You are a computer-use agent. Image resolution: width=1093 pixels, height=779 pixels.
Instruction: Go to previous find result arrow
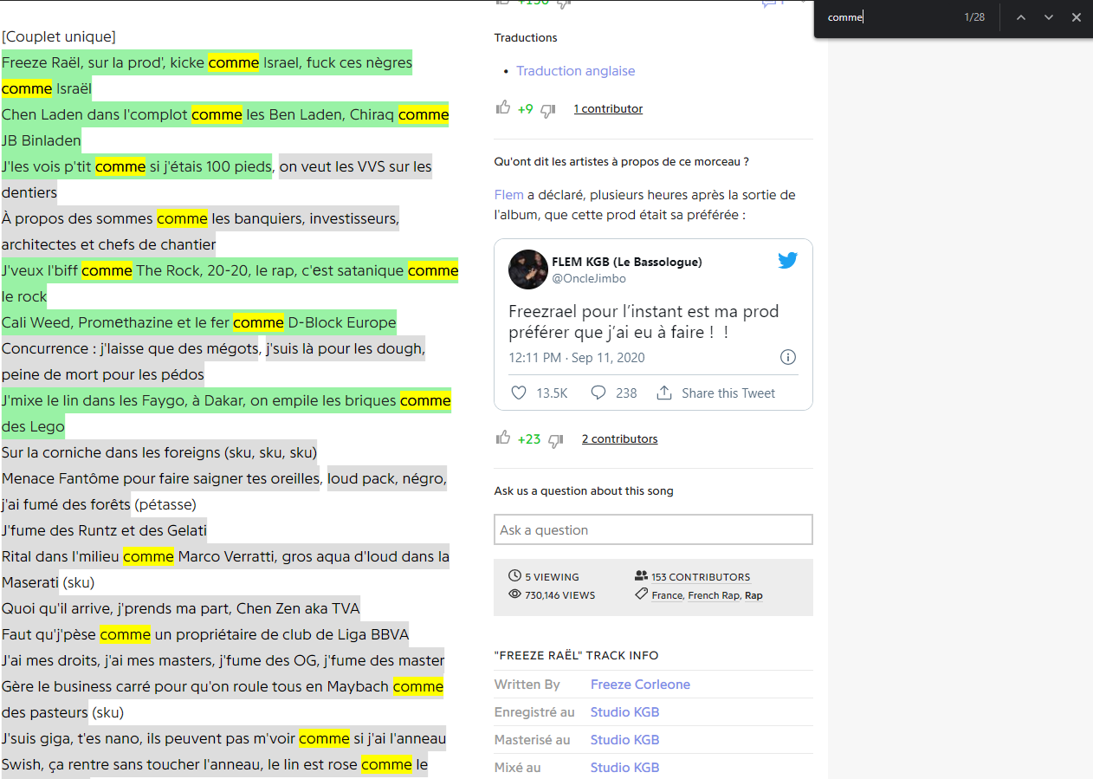click(1021, 17)
